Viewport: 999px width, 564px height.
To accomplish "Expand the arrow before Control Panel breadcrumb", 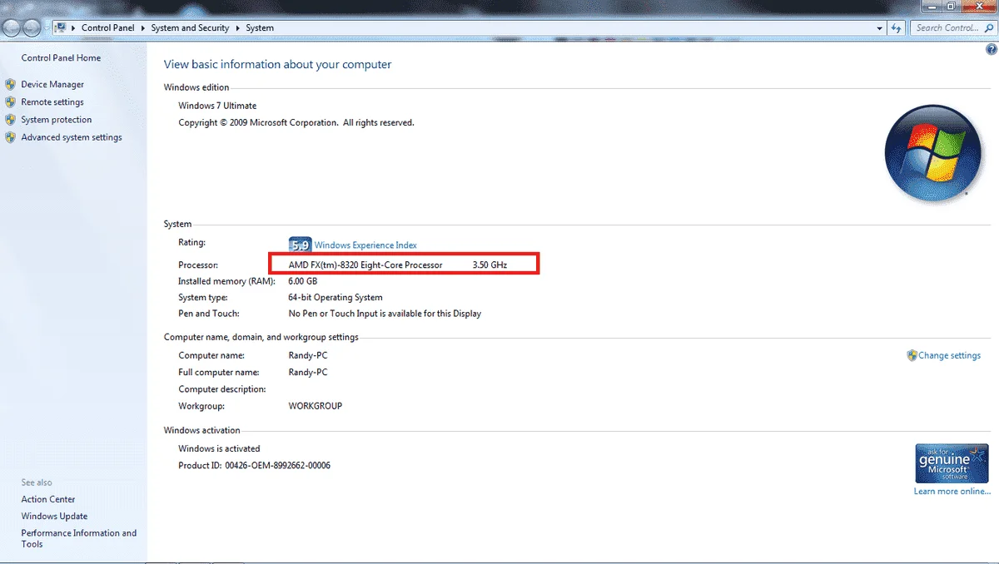I will pos(73,27).
